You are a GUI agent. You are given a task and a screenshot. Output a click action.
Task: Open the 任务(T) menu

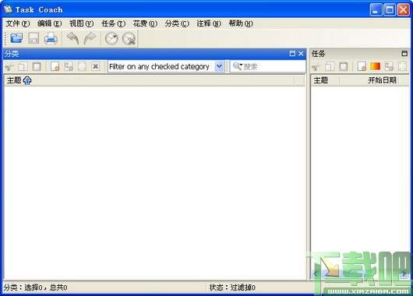114,23
